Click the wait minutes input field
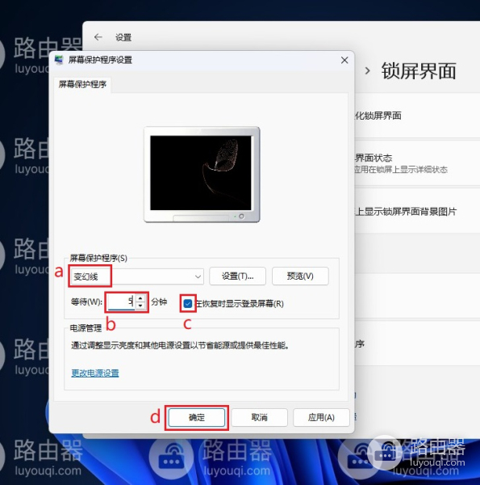 [121, 302]
